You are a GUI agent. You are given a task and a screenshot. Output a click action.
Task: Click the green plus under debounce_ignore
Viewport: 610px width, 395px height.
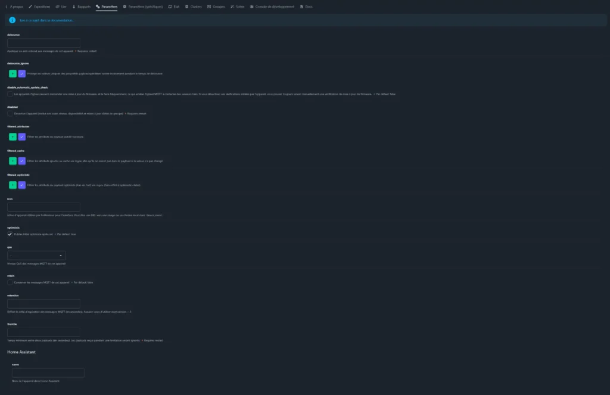(13, 73)
